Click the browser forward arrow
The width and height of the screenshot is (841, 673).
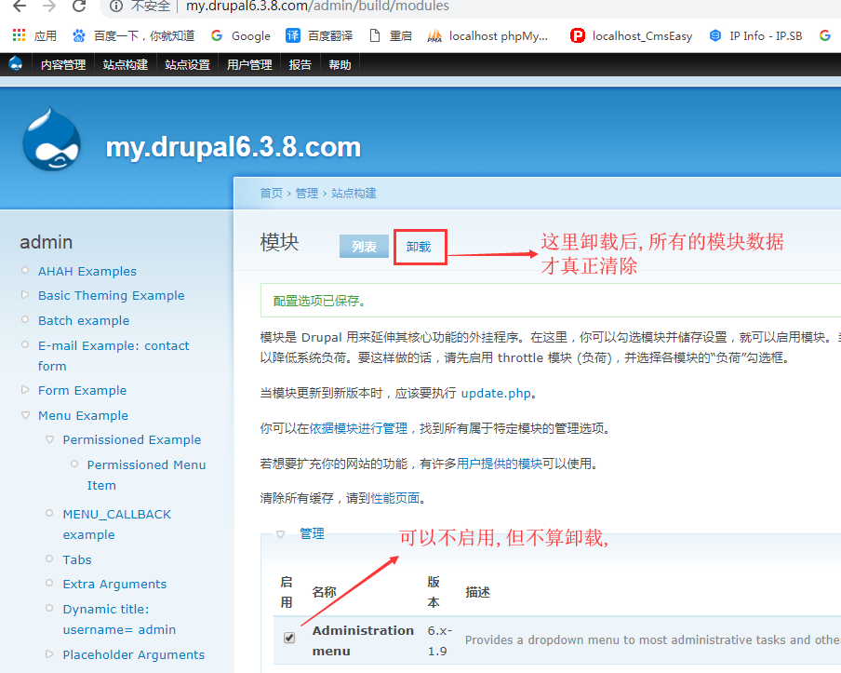(48, 7)
